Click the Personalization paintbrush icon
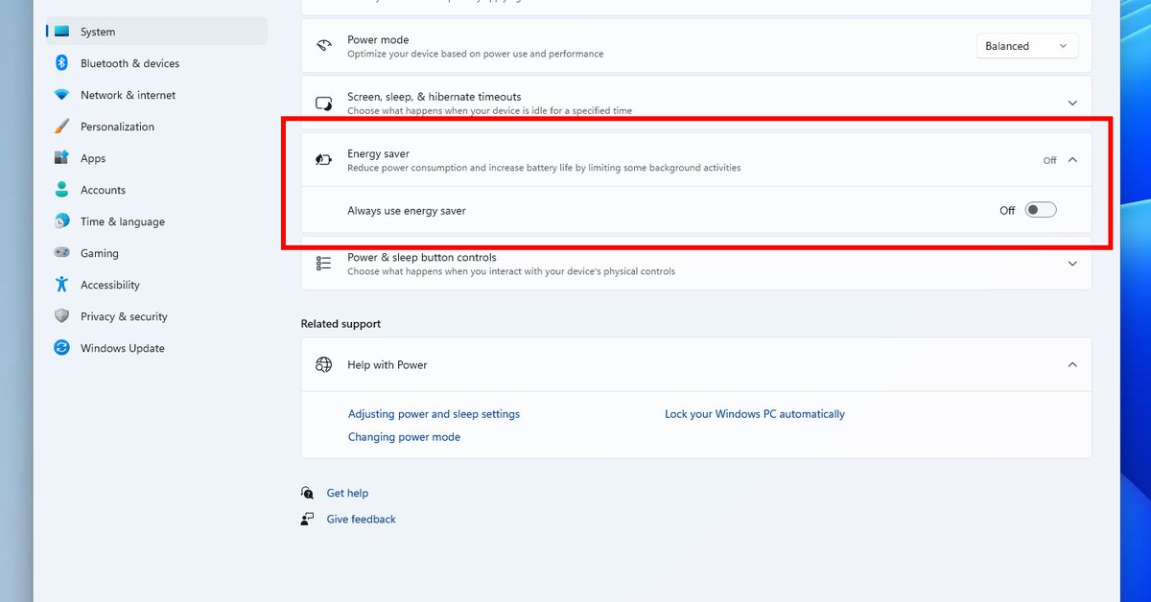Viewport: 1151px width, 602px height. [x=61, y=127]
